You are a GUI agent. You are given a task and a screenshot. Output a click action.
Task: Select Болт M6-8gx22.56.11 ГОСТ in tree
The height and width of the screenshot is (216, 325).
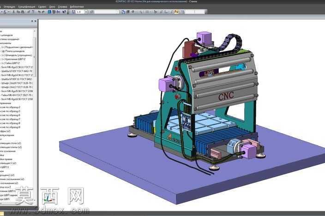coord(17,67)
